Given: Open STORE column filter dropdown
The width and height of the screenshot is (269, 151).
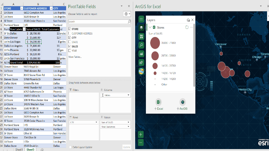Looking at the screenshot, I should click(x=21, y=8).
